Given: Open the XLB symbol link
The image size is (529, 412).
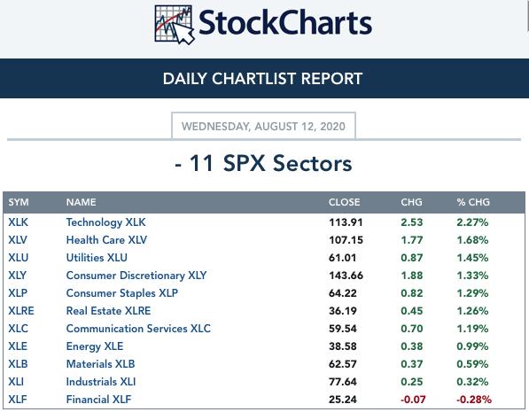Looking at the screenshot, I should click(18, 364).
